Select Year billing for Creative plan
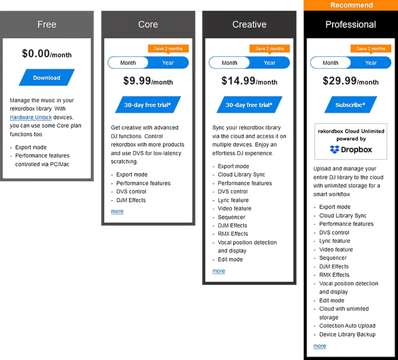The image size is (398, 360). coord(270,63)
